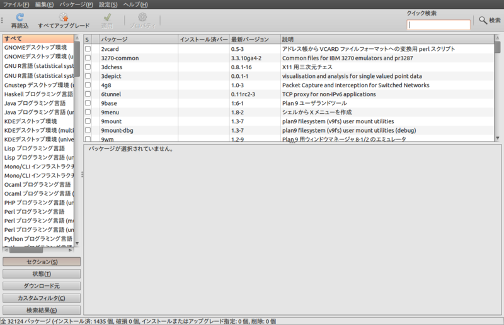Open the ファイル(F) menu
This screenshot has height=325, width=504.
click(16, 4)
